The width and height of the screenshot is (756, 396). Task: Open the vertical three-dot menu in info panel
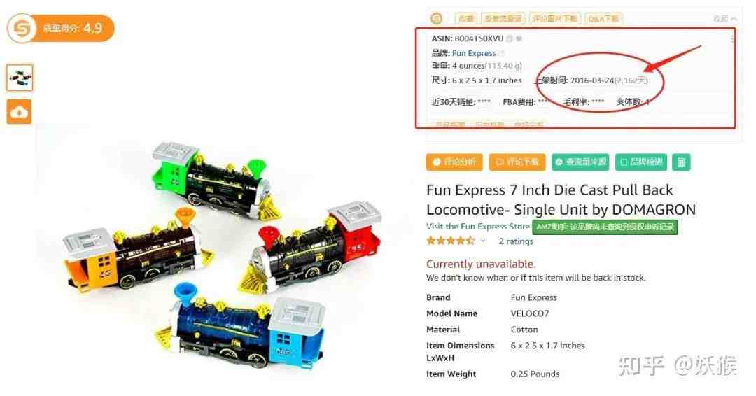coord(732,38)
